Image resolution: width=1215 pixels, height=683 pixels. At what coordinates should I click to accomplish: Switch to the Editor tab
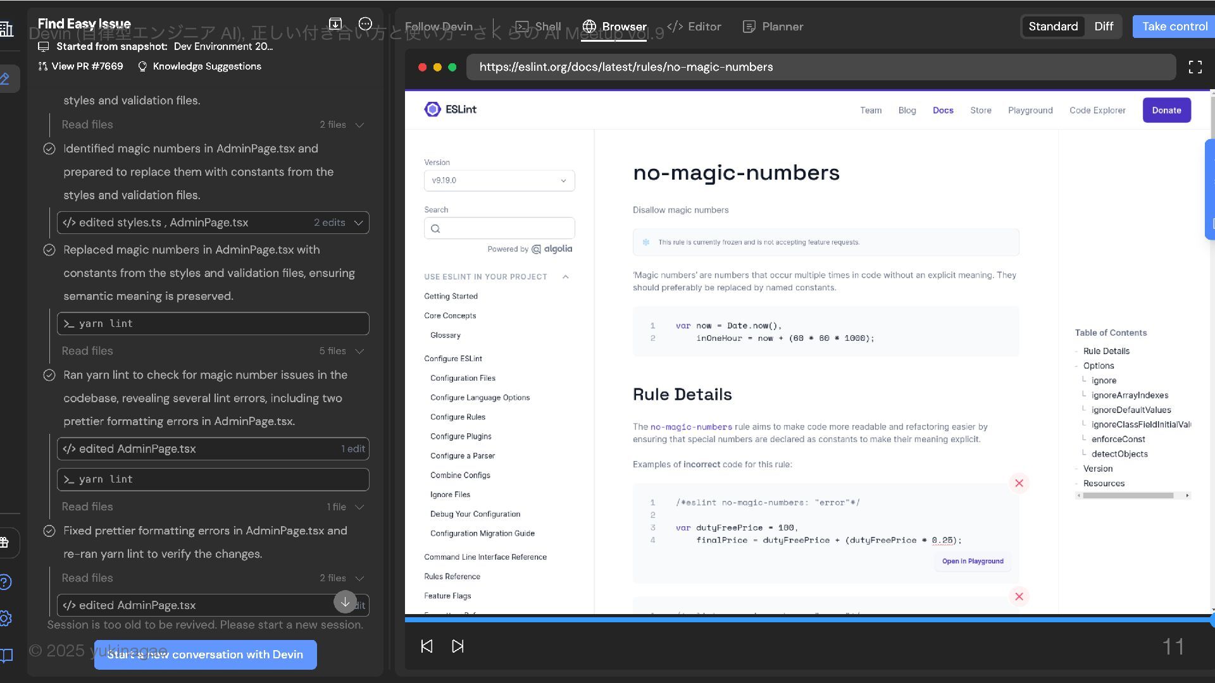point(694,27)
